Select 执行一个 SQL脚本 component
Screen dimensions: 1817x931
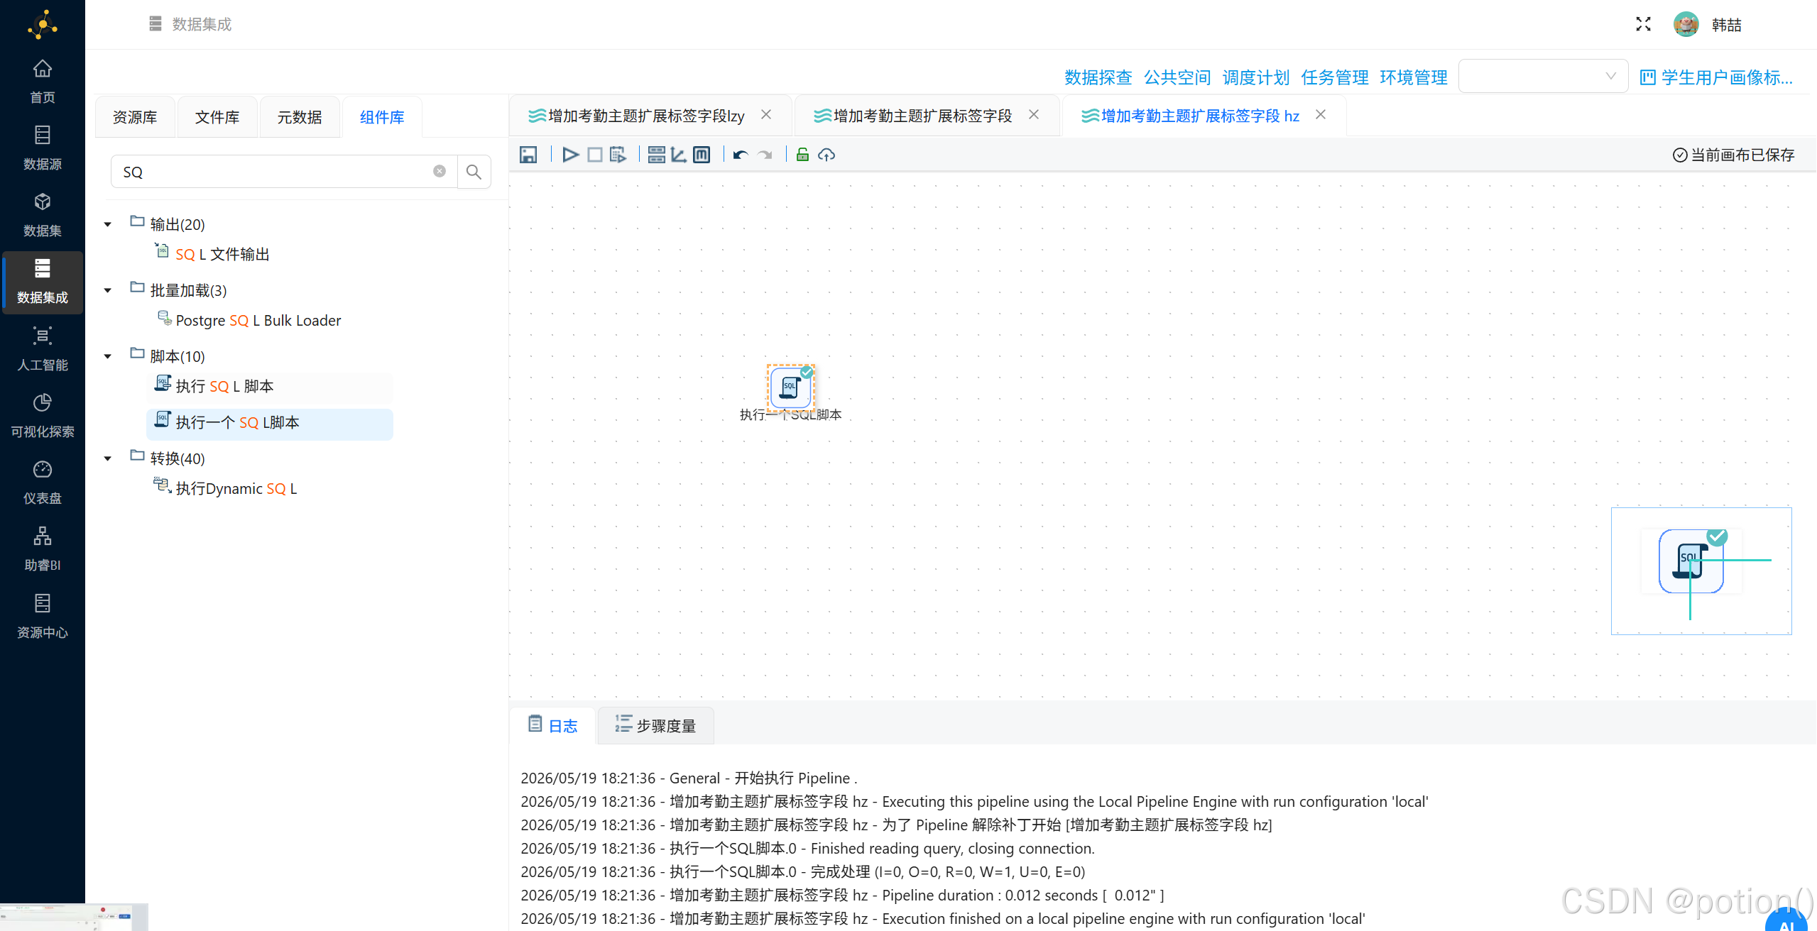pyautogui.click(x=270, y=423)
